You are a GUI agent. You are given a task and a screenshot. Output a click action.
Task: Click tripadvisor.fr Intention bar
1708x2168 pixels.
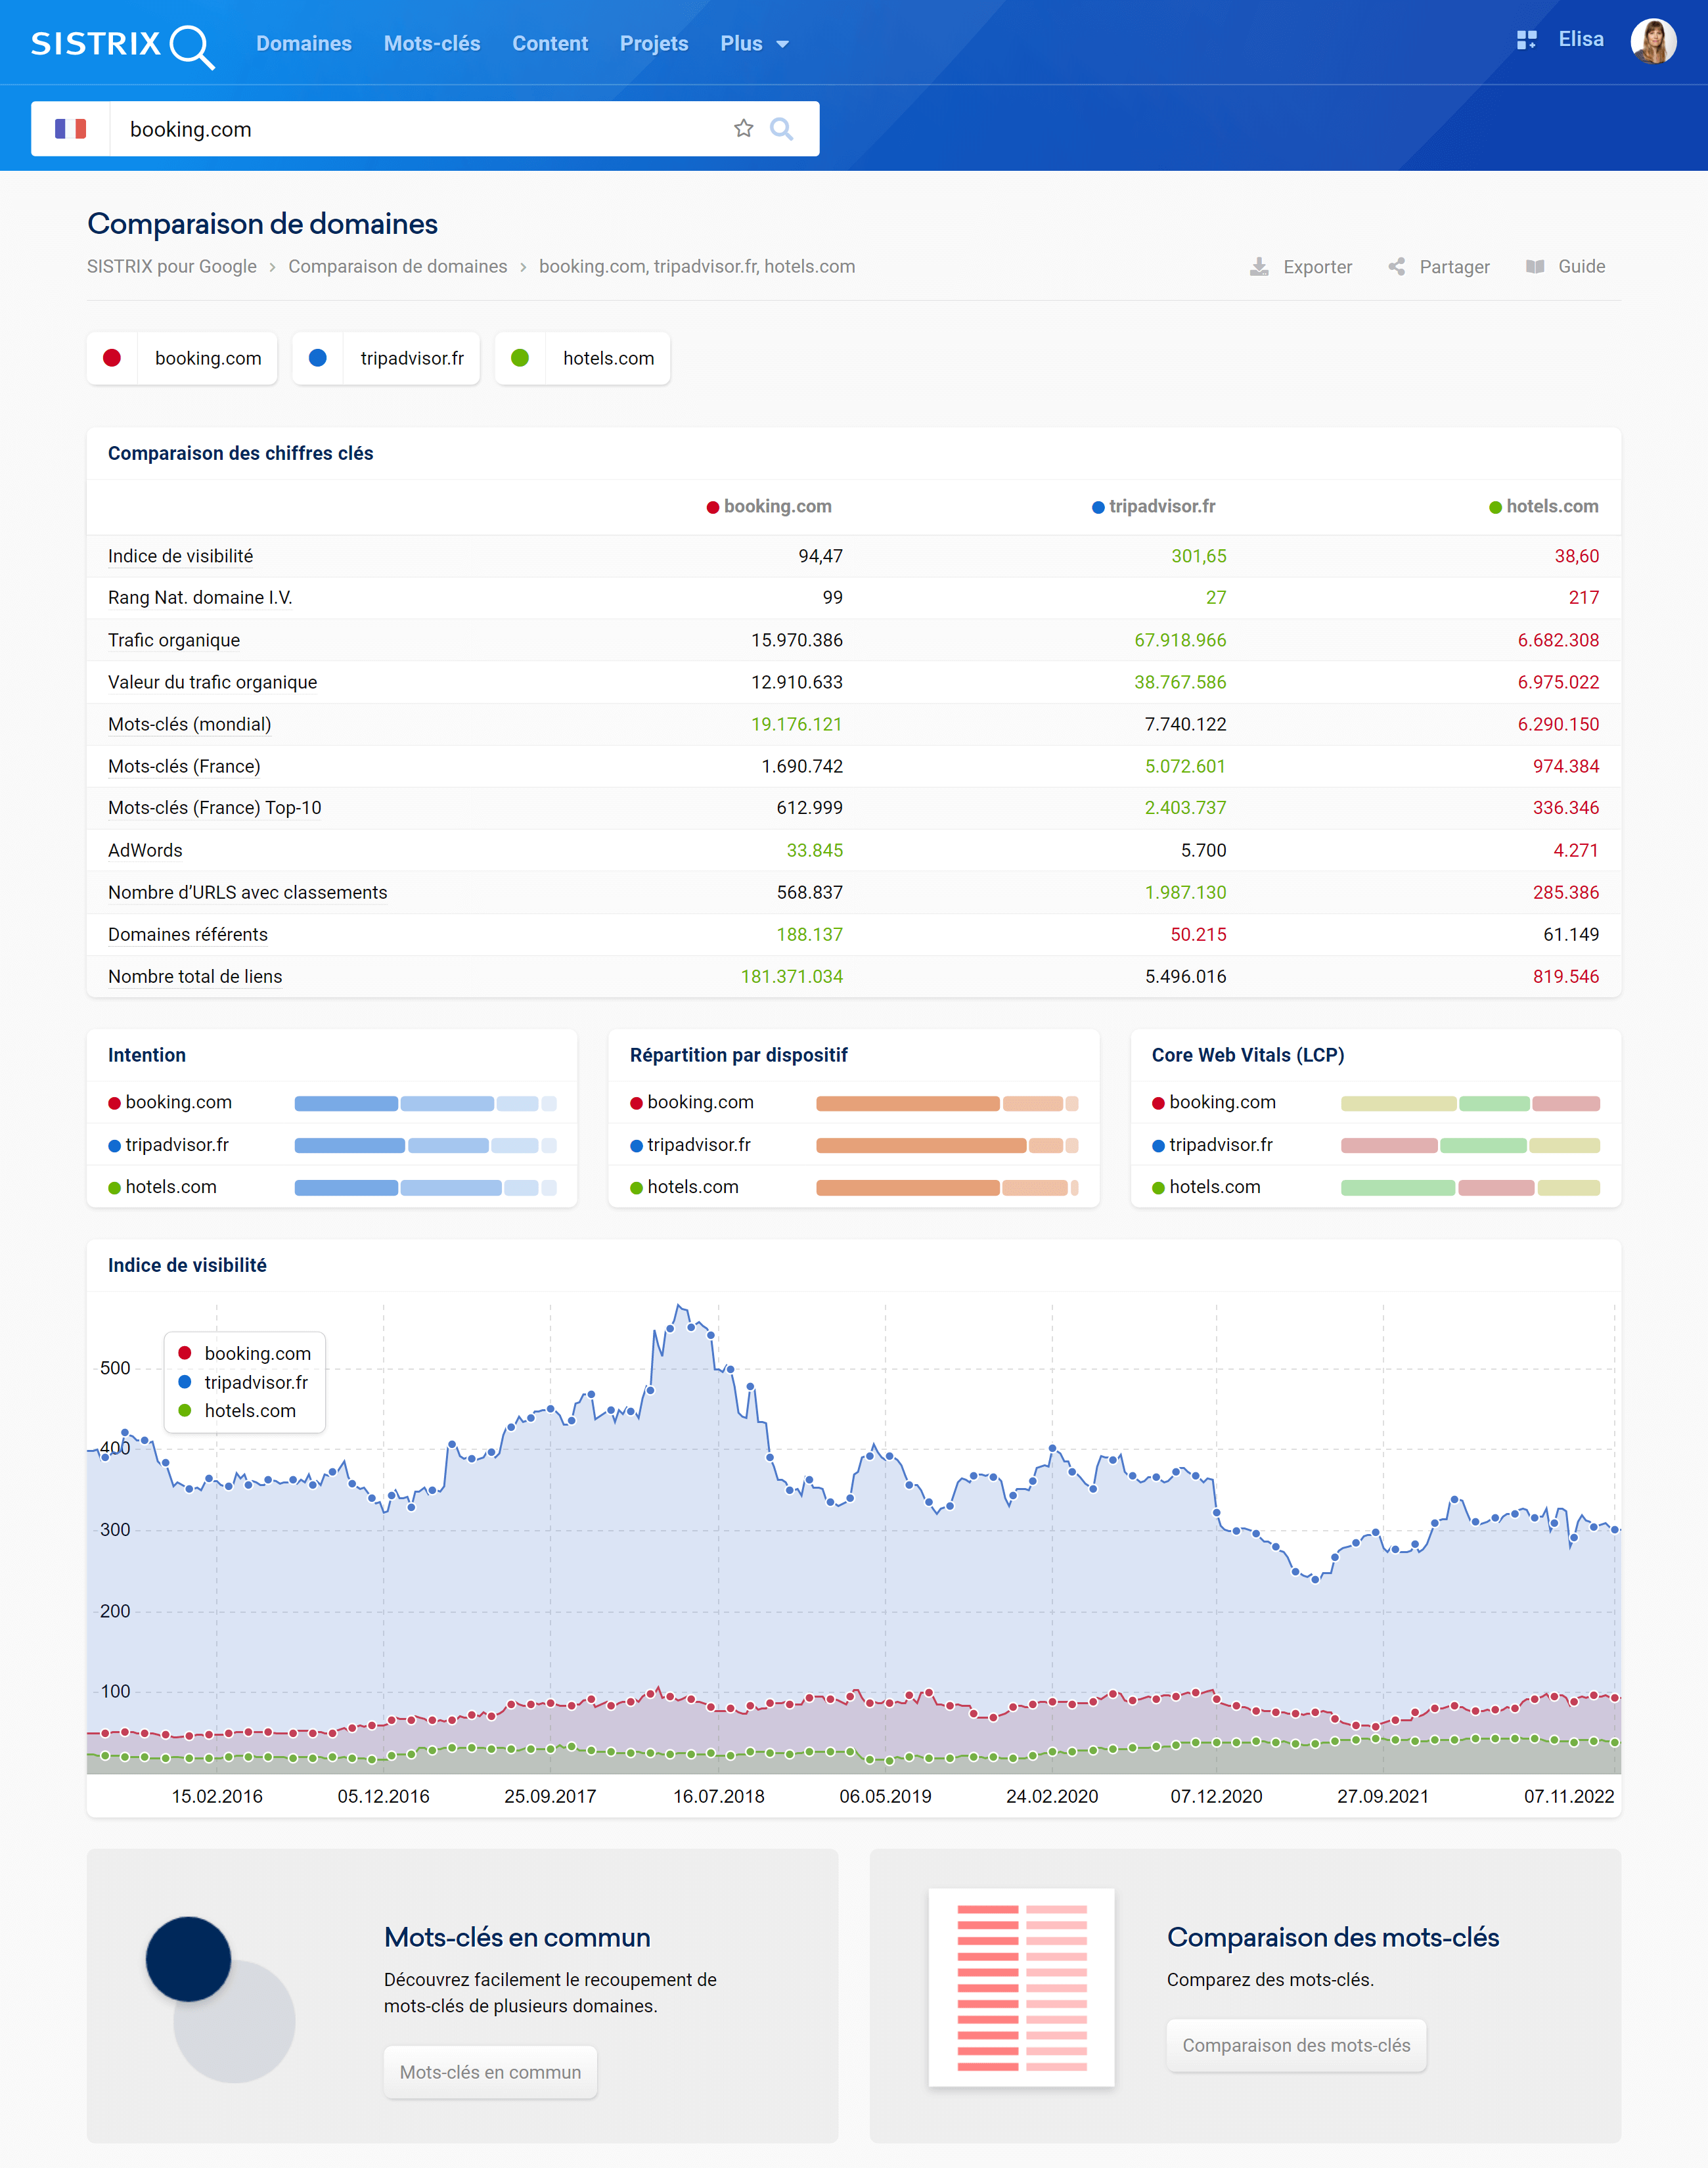coord(425,1145)
